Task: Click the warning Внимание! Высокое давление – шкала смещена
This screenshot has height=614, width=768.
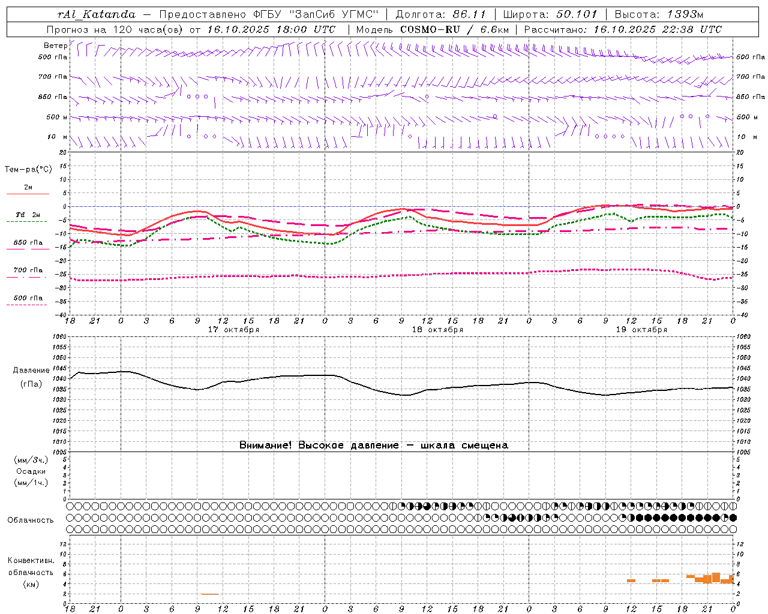Action: point(373,446)
